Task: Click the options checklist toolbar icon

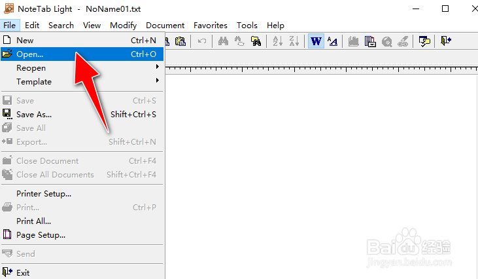Action: pyautogui.click(x=424, y=41)
